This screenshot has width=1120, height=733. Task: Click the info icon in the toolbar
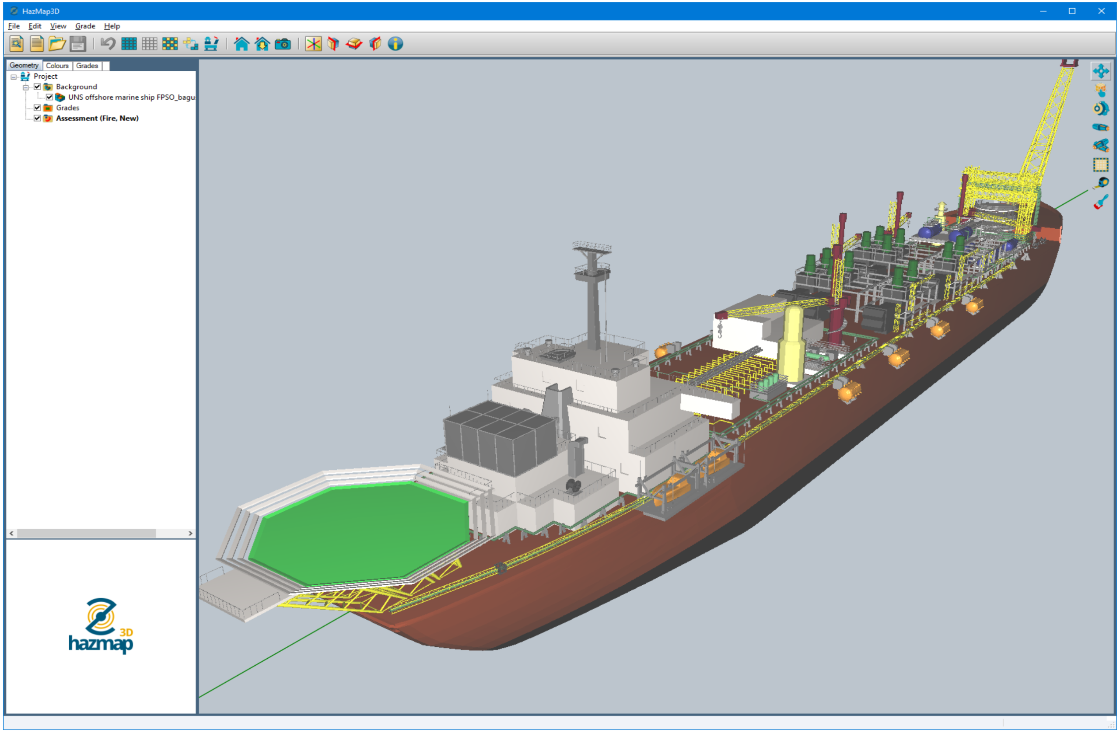point(395,44)
